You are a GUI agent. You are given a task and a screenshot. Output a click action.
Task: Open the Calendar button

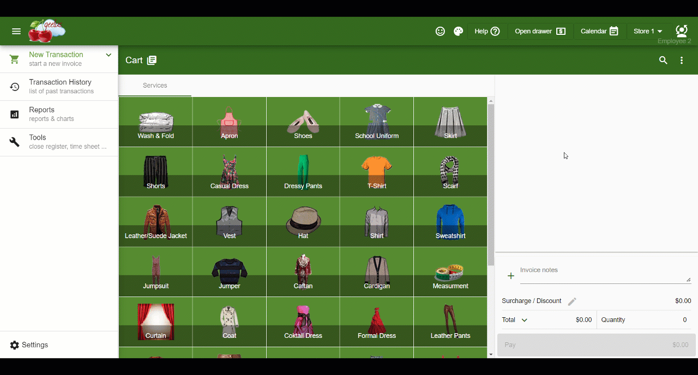click(x=599, y=32)
